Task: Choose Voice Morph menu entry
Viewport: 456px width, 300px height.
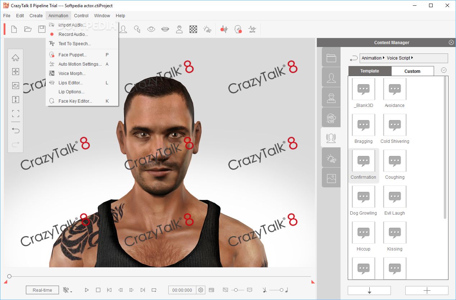Action: coord(82,74)
